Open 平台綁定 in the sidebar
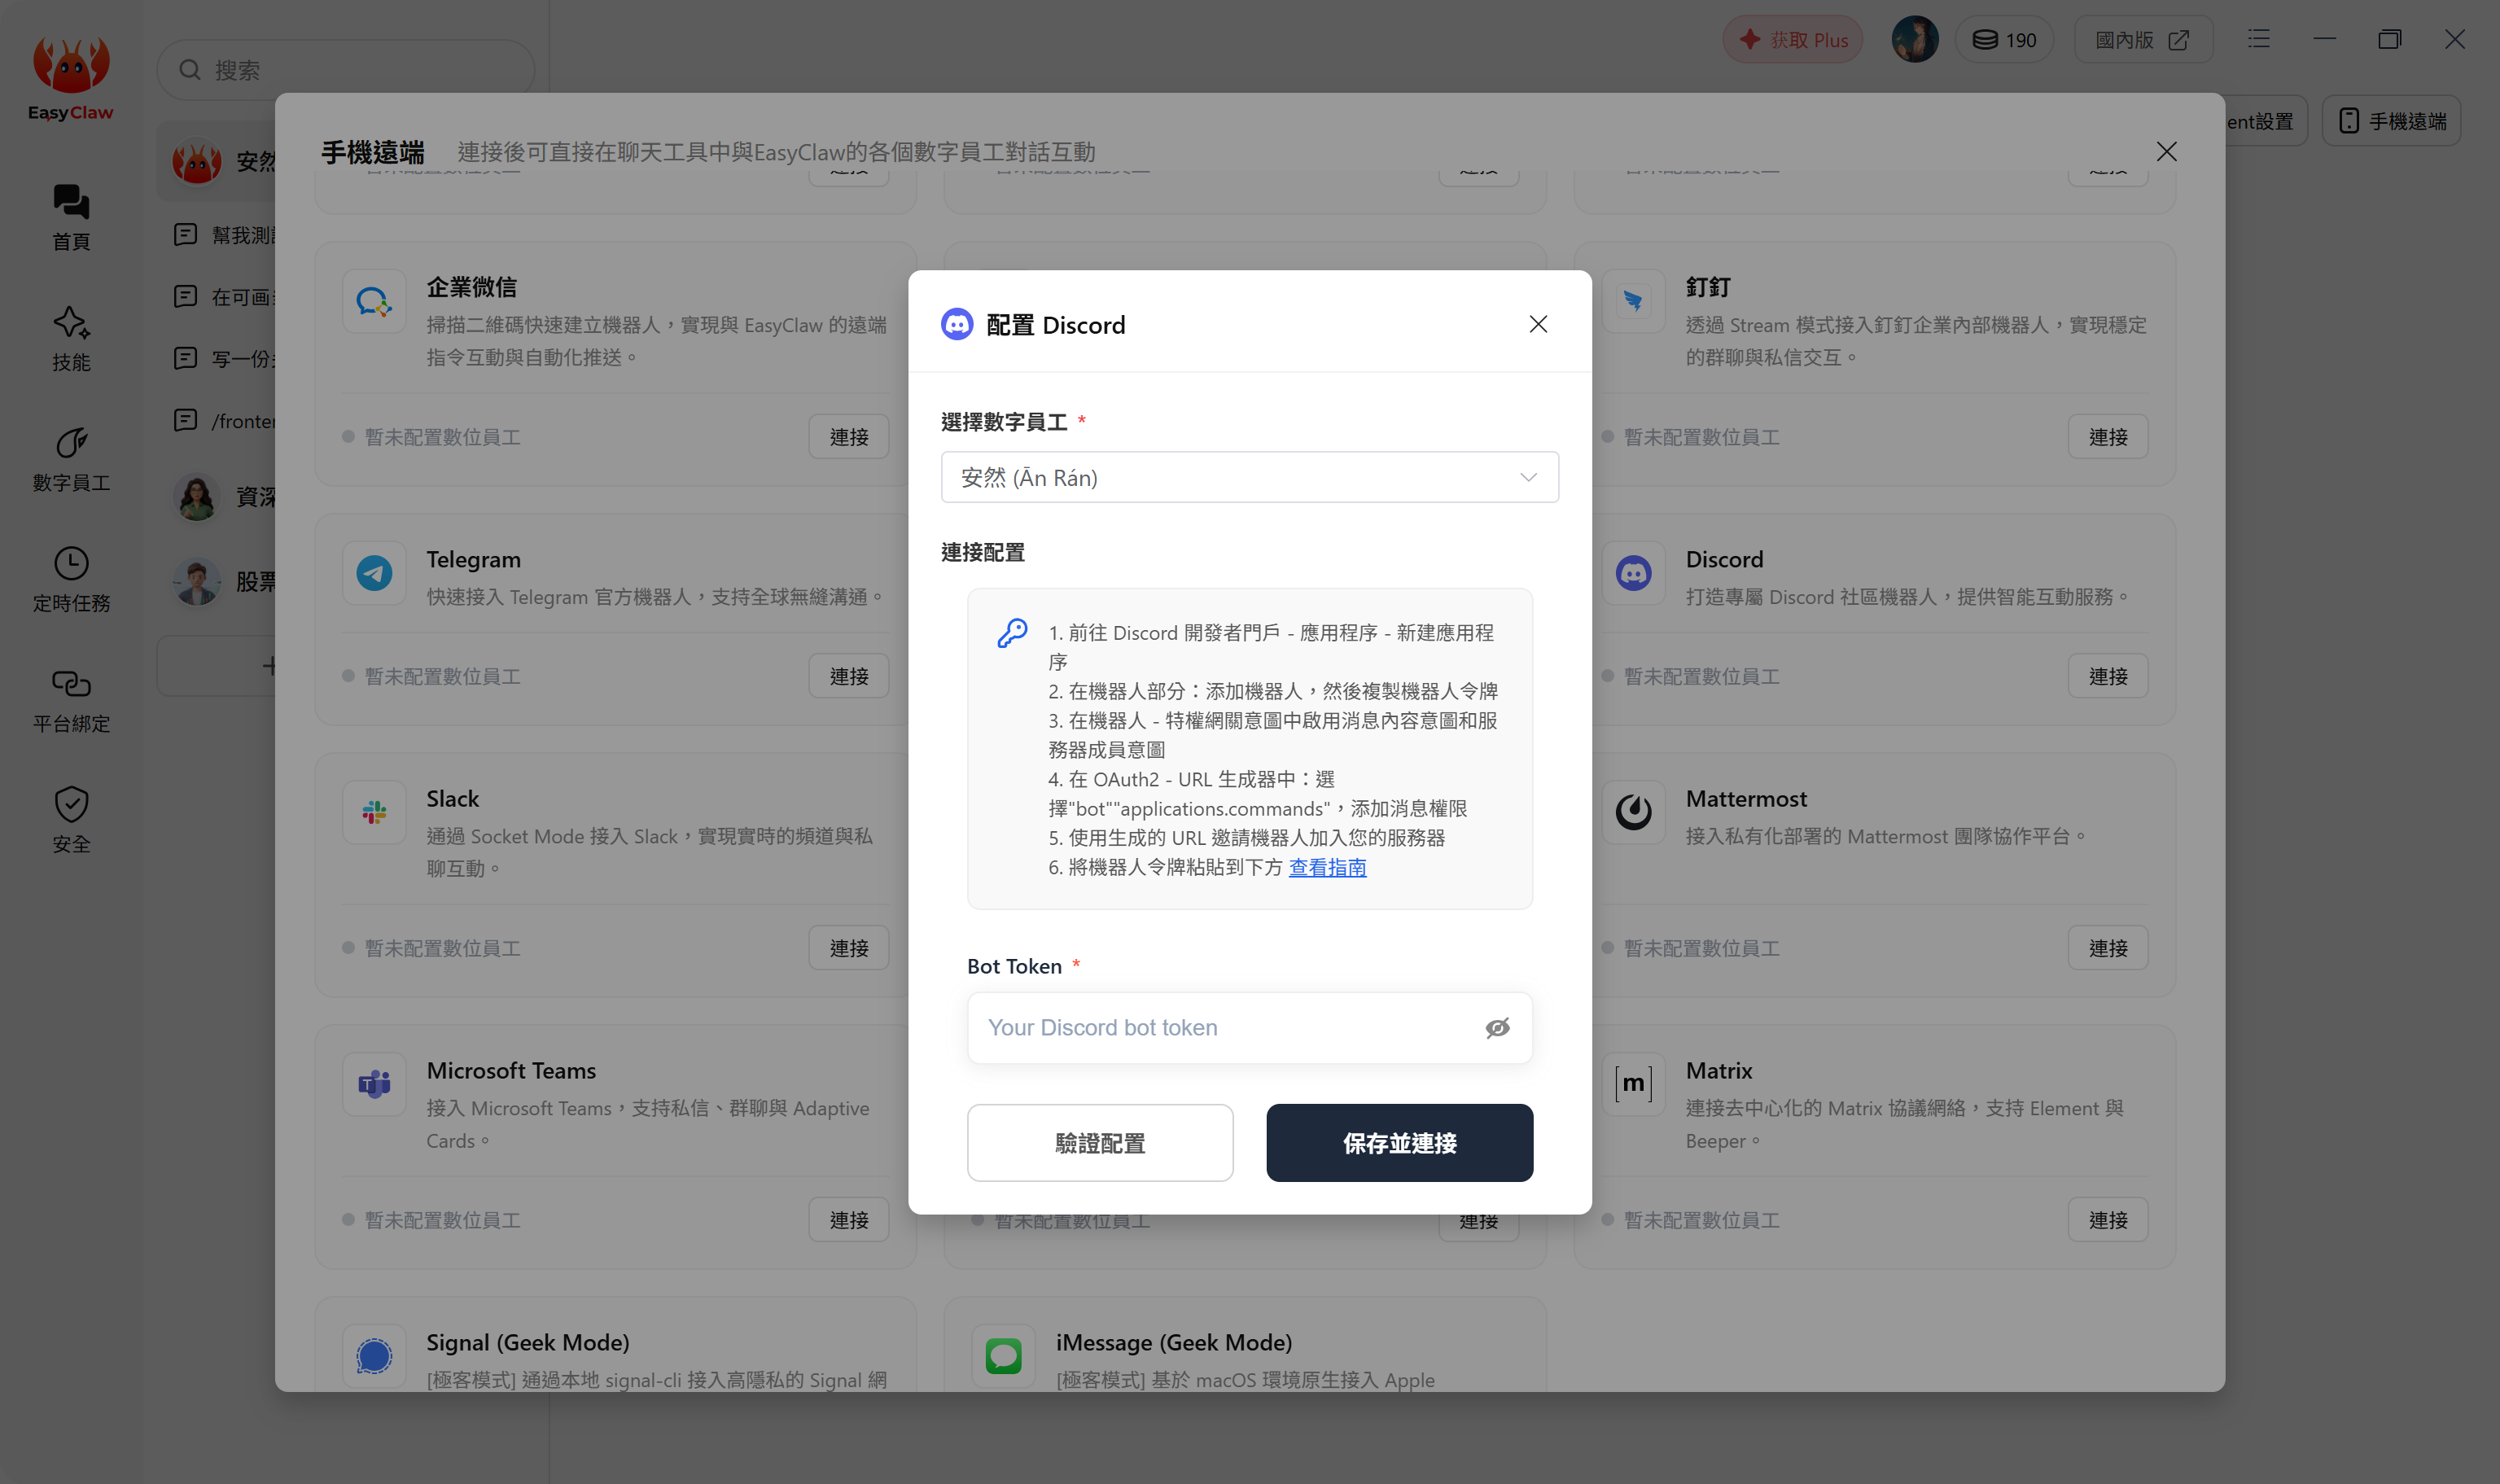The height and width of the screenshot is (1484, 2500). (x=71, y=699)
